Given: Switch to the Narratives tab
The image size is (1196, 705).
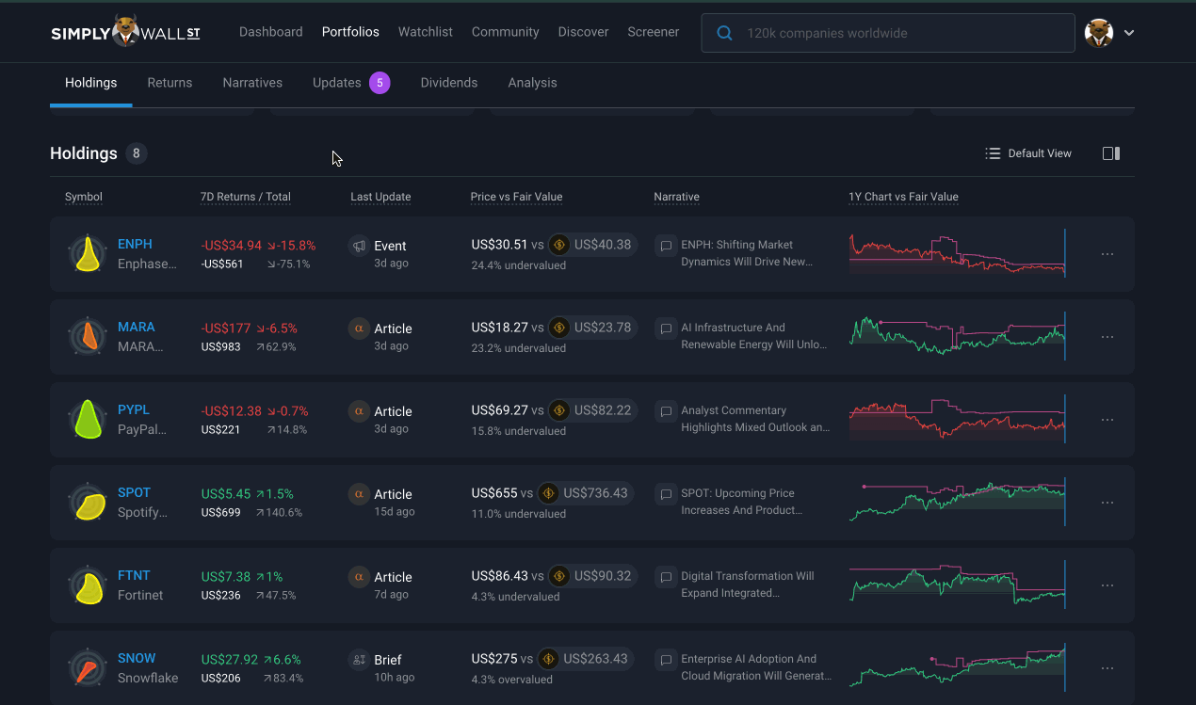Looking at the screenshot, I should (252, 83).
